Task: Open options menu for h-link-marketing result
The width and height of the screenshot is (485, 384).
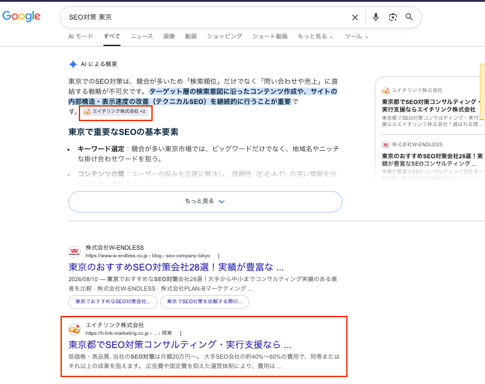Action: point(181,334)
